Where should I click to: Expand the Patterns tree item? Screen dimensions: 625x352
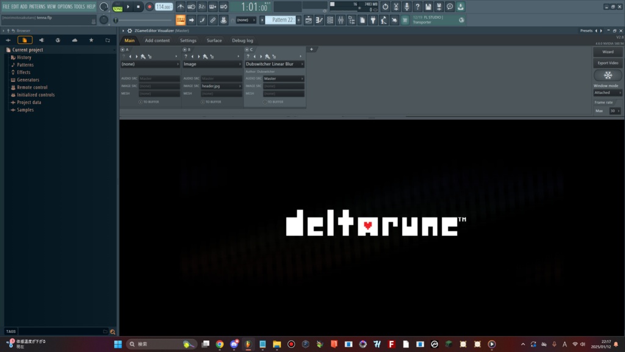click(25, 65)
